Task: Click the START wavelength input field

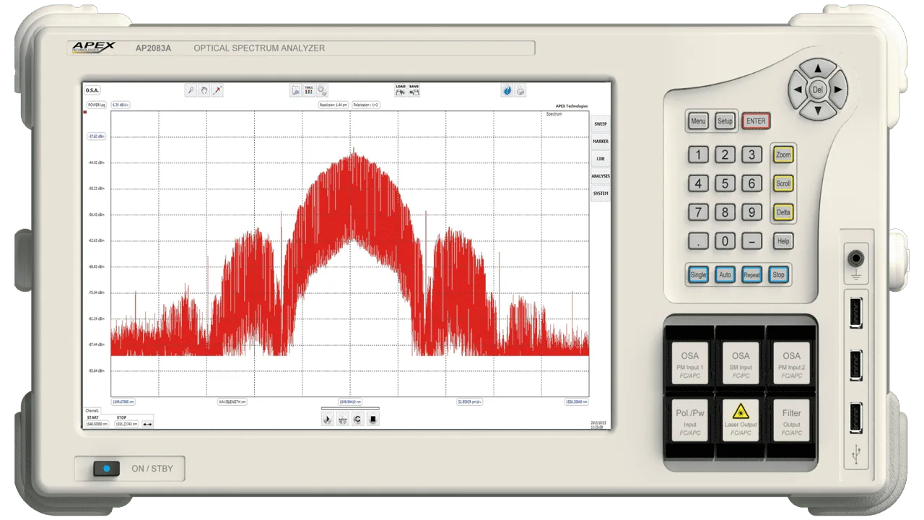Action: click(x=97, y=424)
